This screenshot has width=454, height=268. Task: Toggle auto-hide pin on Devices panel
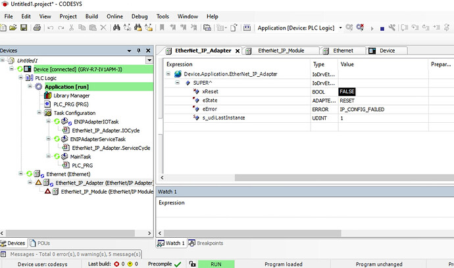[x=139, y=51]
